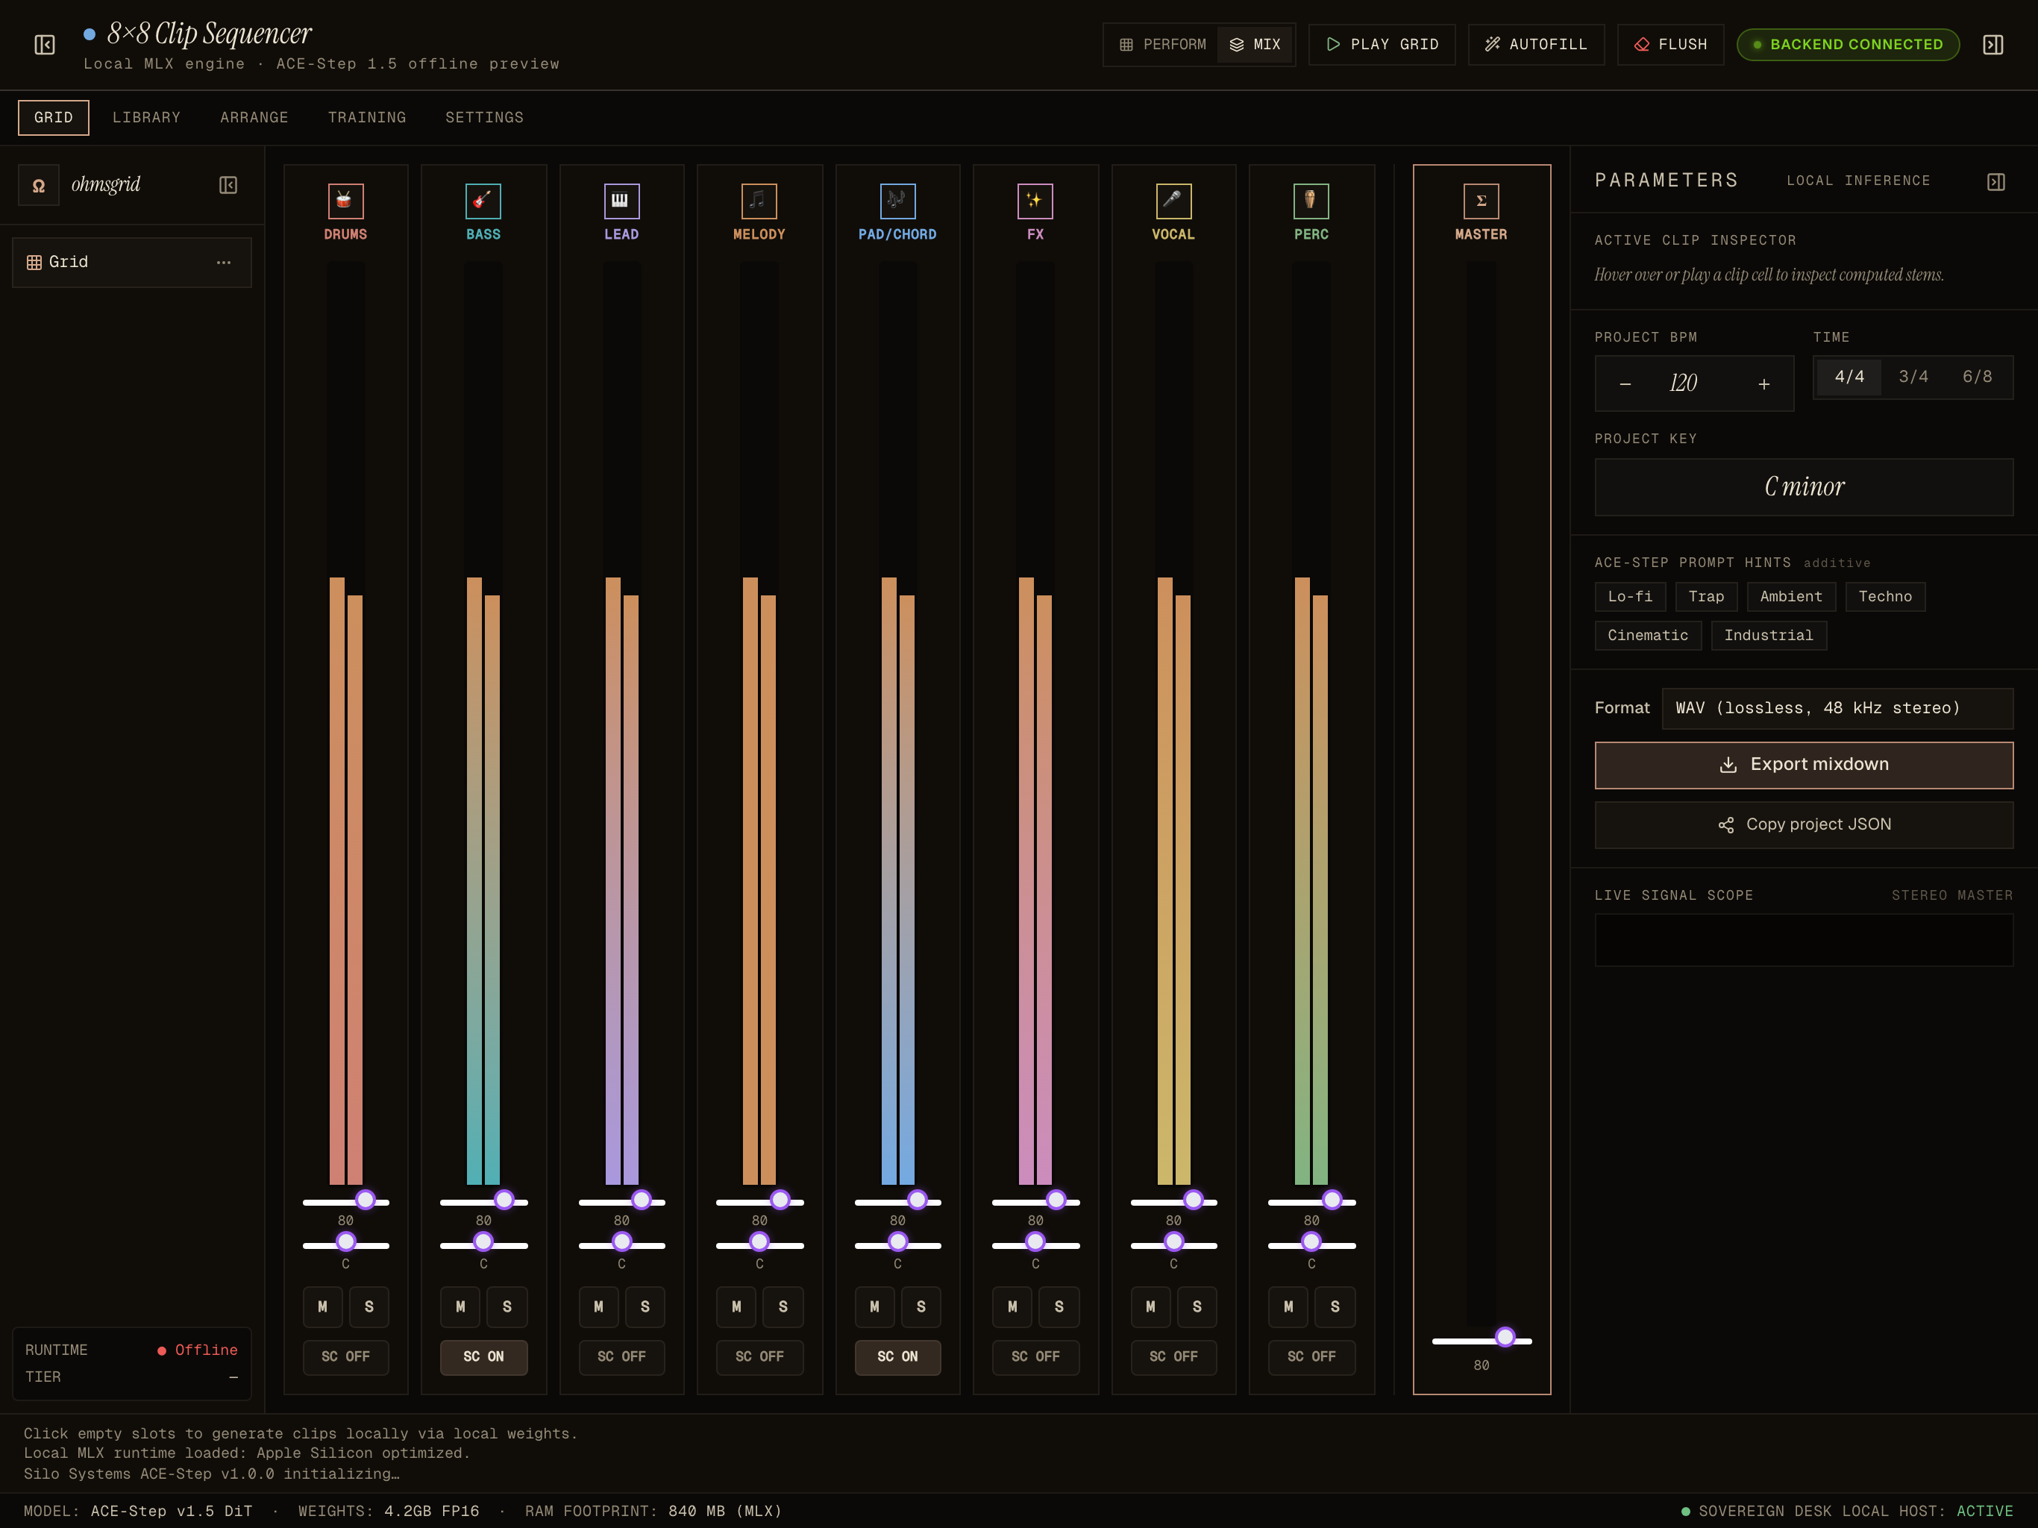
Task: Add the Techno prompt hint
Action: (1885, 596)
